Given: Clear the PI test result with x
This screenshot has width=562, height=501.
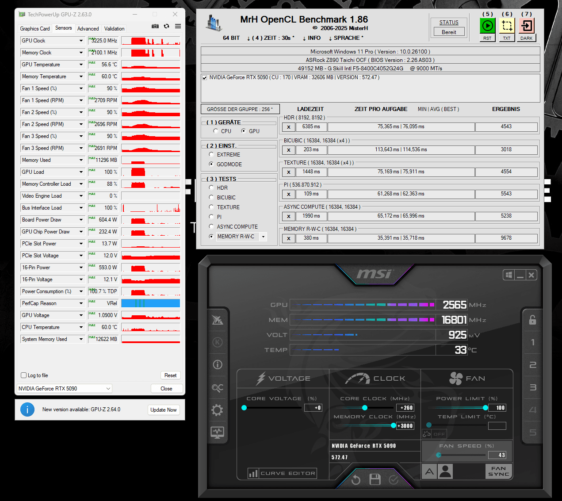Looking at the screenshot, I should click(x=289, y=194).
